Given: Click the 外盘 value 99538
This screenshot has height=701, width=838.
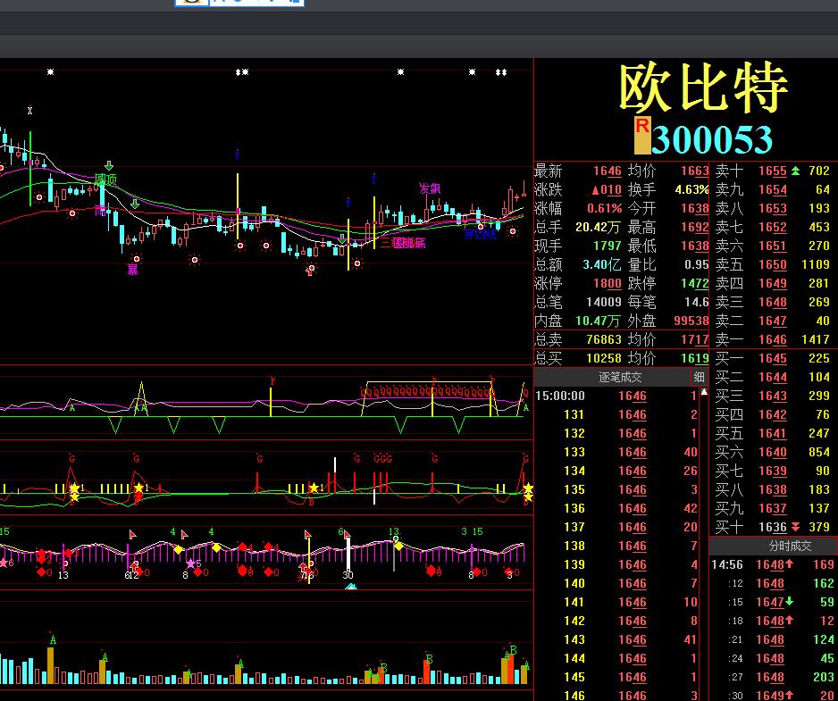Looking at the screenshot, I should point(691,321).
